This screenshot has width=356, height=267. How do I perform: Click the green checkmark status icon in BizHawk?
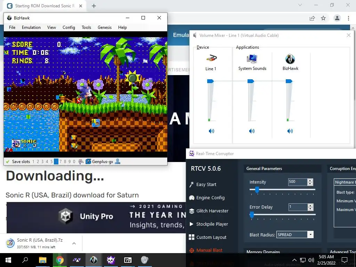coord(8,162)
